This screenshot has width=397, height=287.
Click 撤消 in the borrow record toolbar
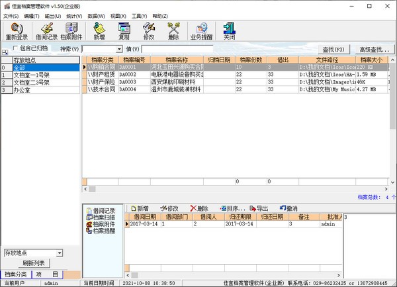(x=288, y=208)
